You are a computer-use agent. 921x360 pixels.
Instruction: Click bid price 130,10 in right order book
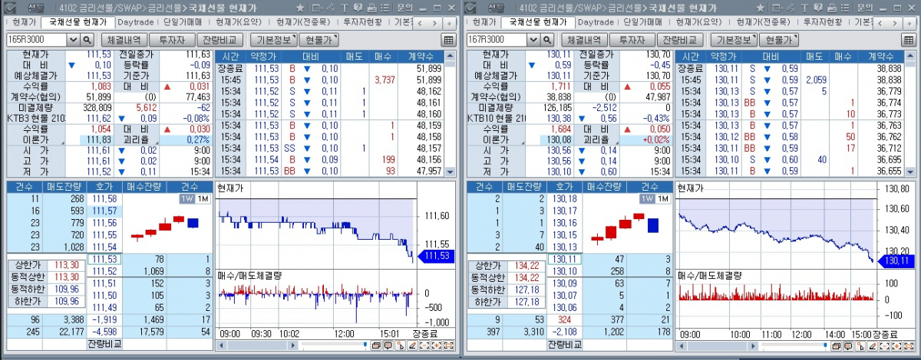(563, 271)
